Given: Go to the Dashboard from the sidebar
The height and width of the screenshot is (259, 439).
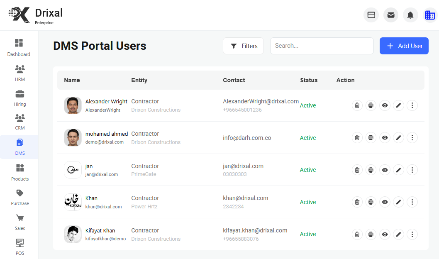Looking at the screenshot, I should click(x=19, y=47).
